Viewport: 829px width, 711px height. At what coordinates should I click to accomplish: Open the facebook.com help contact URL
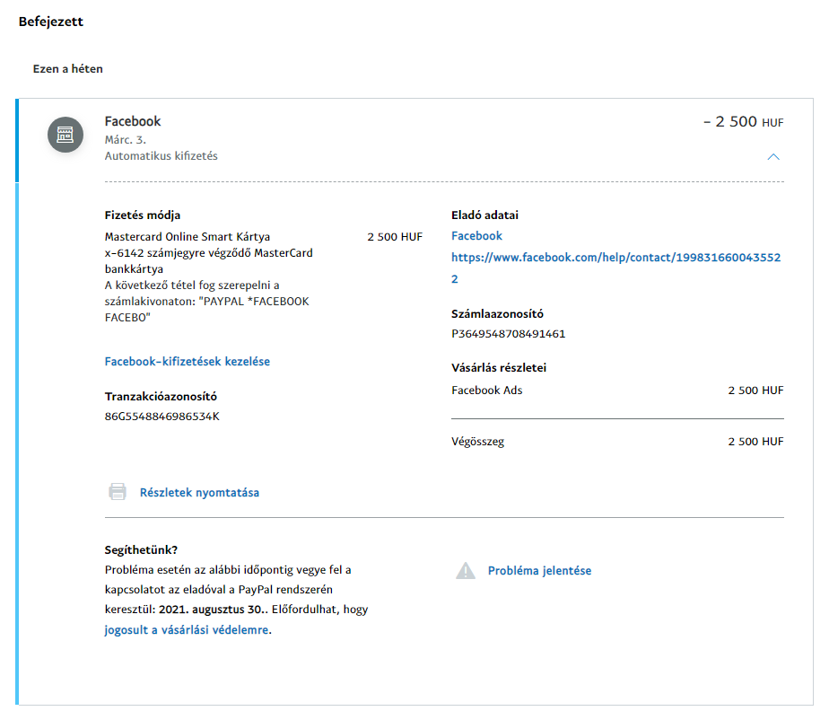tap(615, 257)
